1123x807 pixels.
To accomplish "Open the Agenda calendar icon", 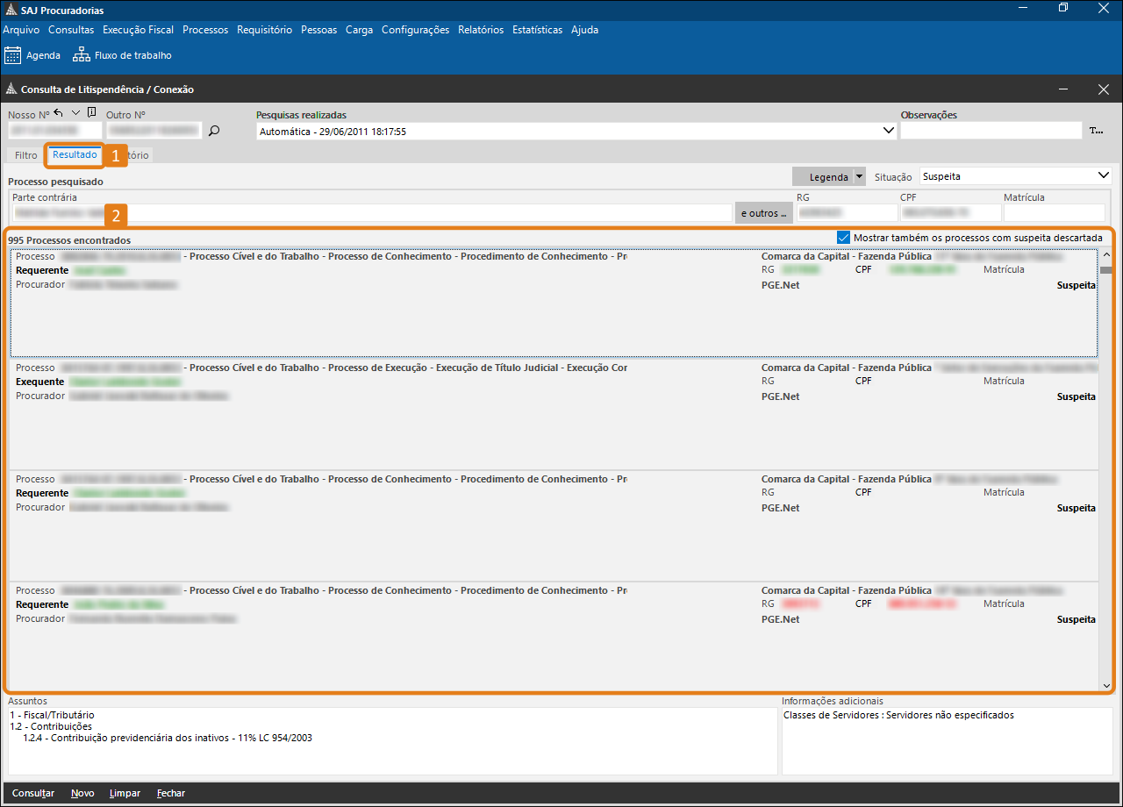I will click(13, 55).
